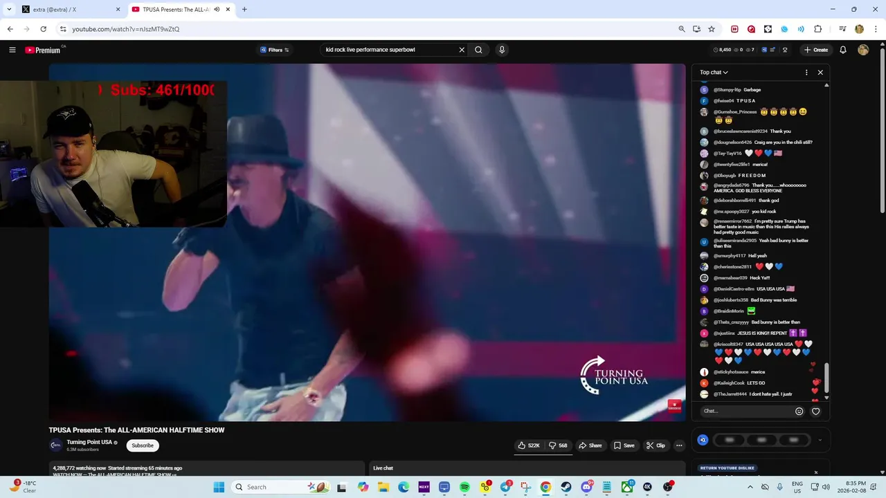This screenshot has width=886, height=498.
Task: Open the YouTube guide hamburger menu
Action: pyautogui.click(x=12, y=50)
